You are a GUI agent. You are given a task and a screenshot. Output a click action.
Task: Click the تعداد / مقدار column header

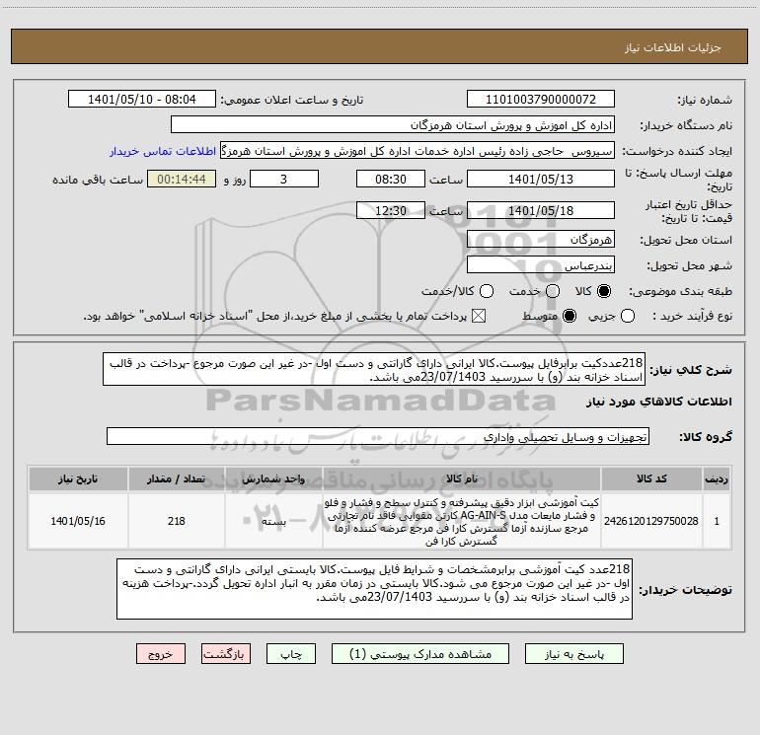(177, 478)
